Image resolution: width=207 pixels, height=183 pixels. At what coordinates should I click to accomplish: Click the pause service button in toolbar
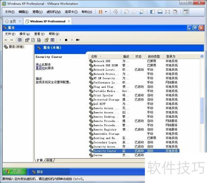[72, 40]
